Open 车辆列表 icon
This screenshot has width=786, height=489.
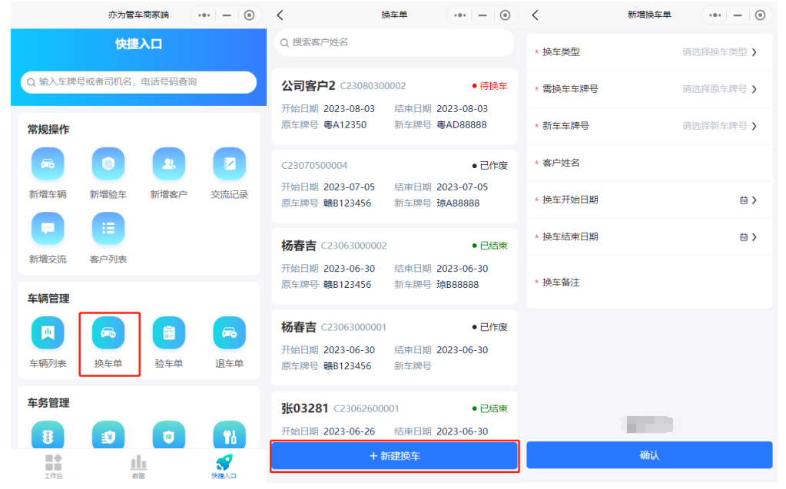pos(48,332)
